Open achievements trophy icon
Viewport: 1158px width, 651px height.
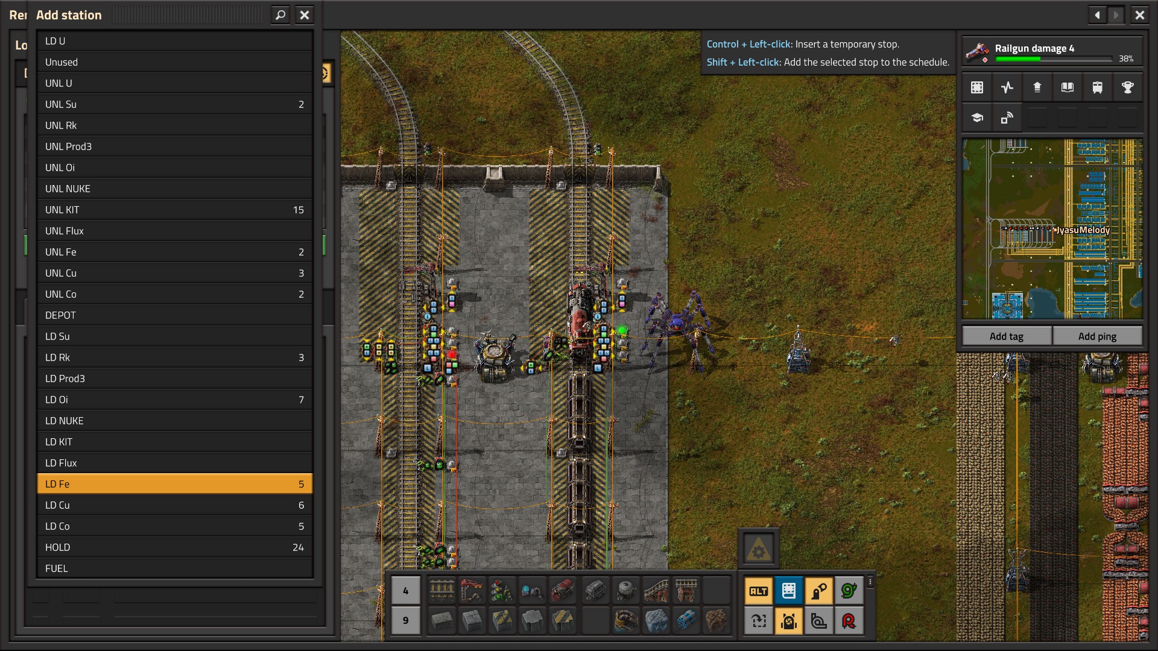1127,87
